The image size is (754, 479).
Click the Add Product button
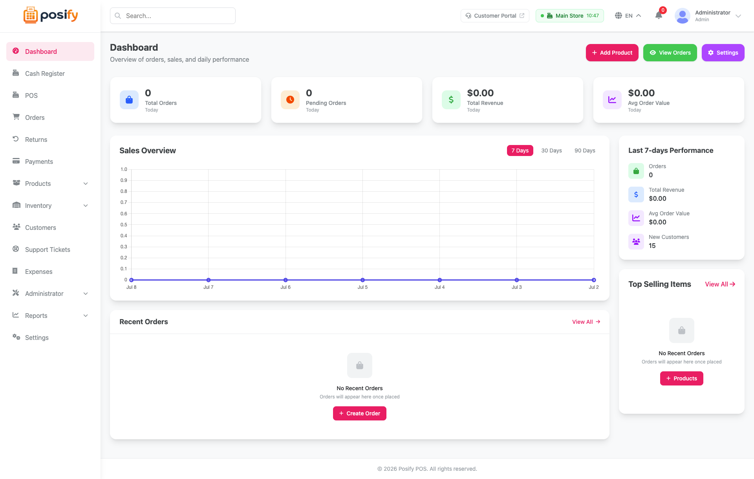pyautogui.click(x=612, y=53)
